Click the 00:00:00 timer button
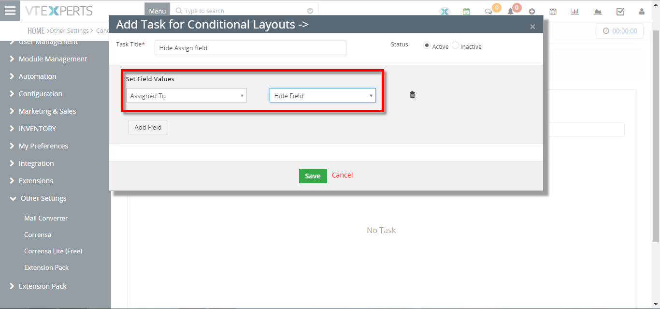Viewport: 660px width, 309px height. (x=620, y=31)
